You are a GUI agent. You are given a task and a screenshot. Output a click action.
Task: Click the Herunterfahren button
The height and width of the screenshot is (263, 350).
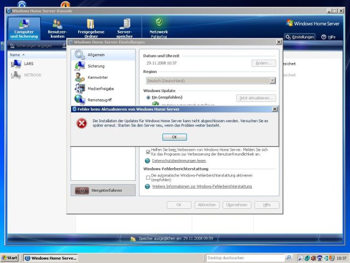pyautogui.click(x=103, y=190)
